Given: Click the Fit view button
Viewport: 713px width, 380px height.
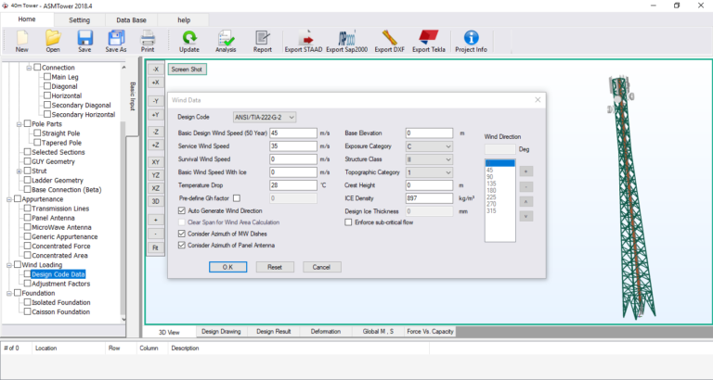Looking at the screenshot, I should click(x=156, y=247).
